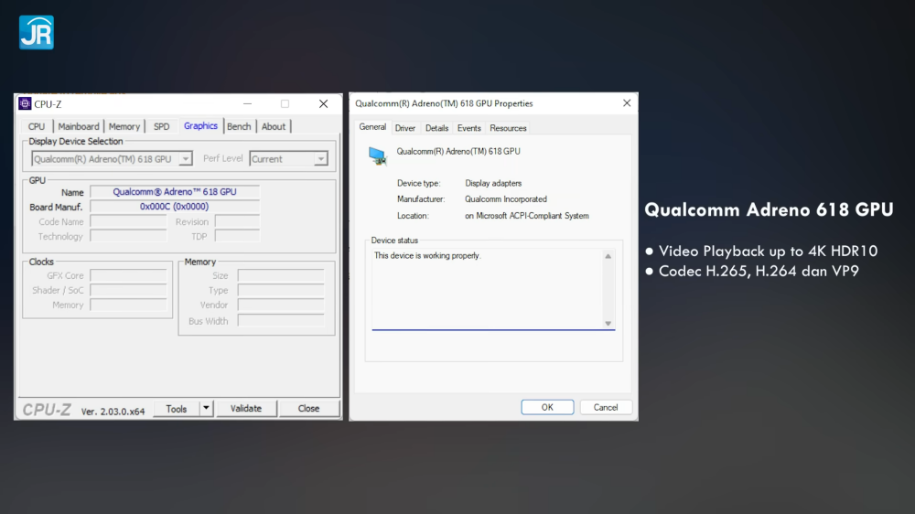Click Cancel in GPU Properties
The height and width of the screenshot is (514, 915).
[x=605, y=407]
